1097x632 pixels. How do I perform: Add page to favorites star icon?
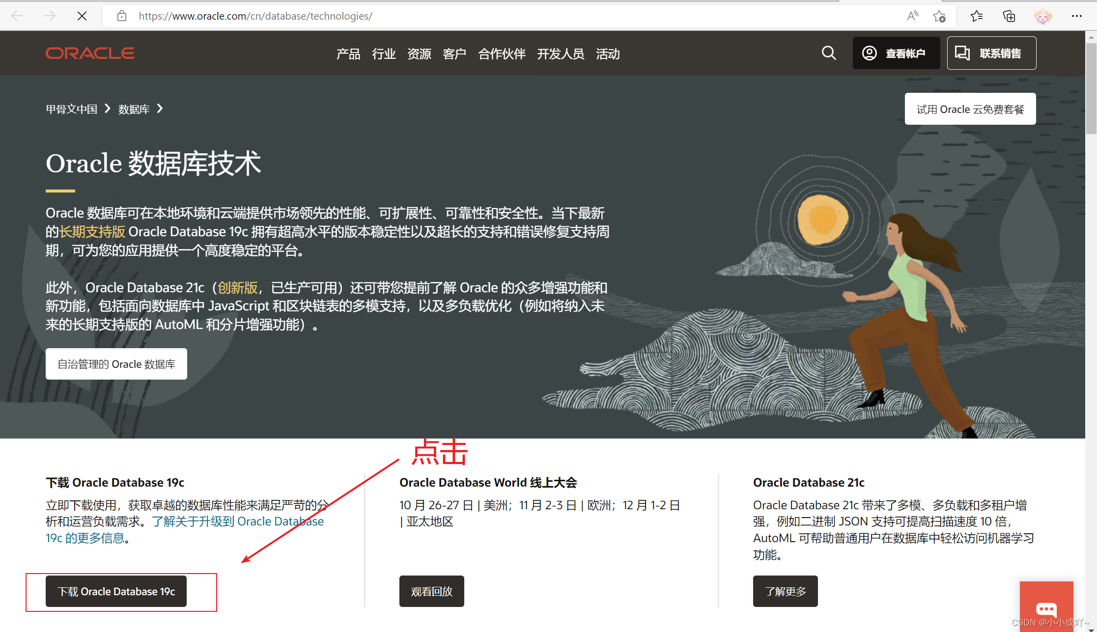click(939, 16)
